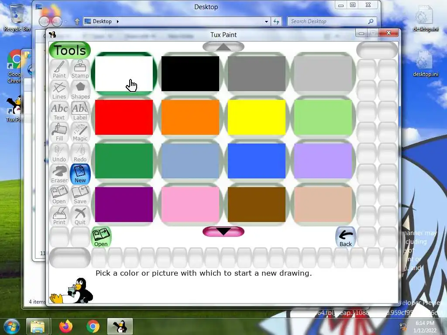447x335 pixels.
Task: Select the Stamp tool
Action: 80,70
